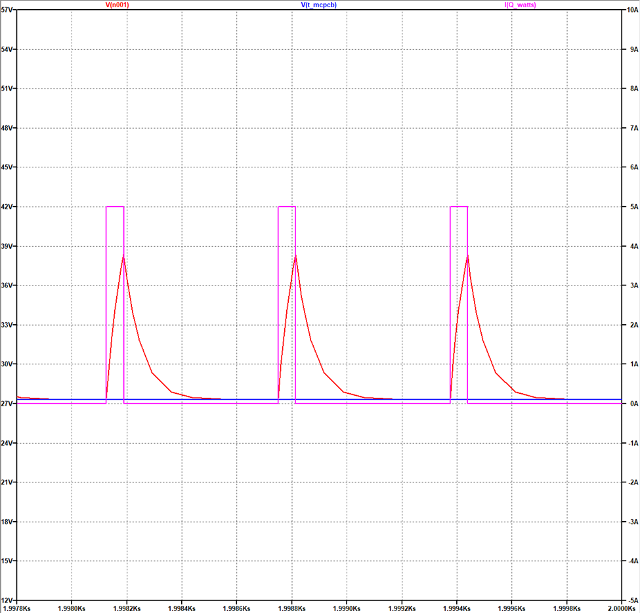Click the 1.9982Ks time axis label

(125, 608)
